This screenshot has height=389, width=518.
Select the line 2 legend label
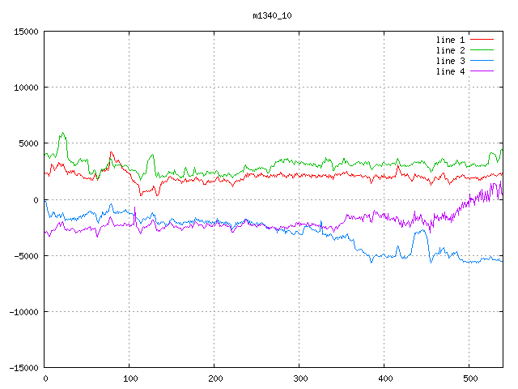[451, 50]
